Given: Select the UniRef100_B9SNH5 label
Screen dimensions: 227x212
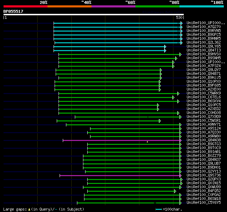Looking at the screenshot, I should [x=204, y=58].
